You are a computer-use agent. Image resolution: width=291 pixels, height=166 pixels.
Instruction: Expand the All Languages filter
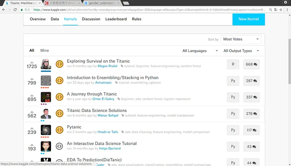pyautogui.click(x=200, y=51)
